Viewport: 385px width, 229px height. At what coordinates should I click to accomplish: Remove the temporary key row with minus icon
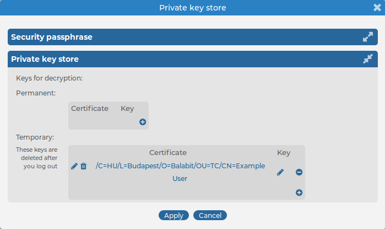[x=299, y=172]
